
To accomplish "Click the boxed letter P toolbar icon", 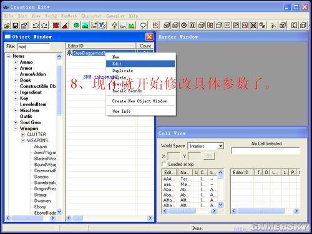I will coord(236,26).
